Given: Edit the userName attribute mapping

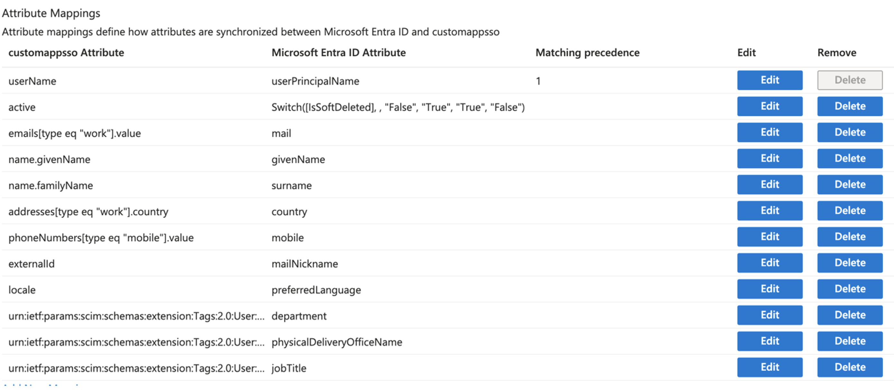Looking at the screenshot, I should 770,80.
